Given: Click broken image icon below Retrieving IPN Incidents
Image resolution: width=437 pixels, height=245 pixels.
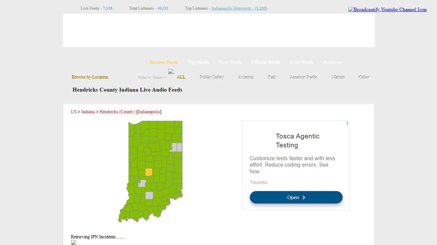Looking at the screenshot, I should point(73,242).
